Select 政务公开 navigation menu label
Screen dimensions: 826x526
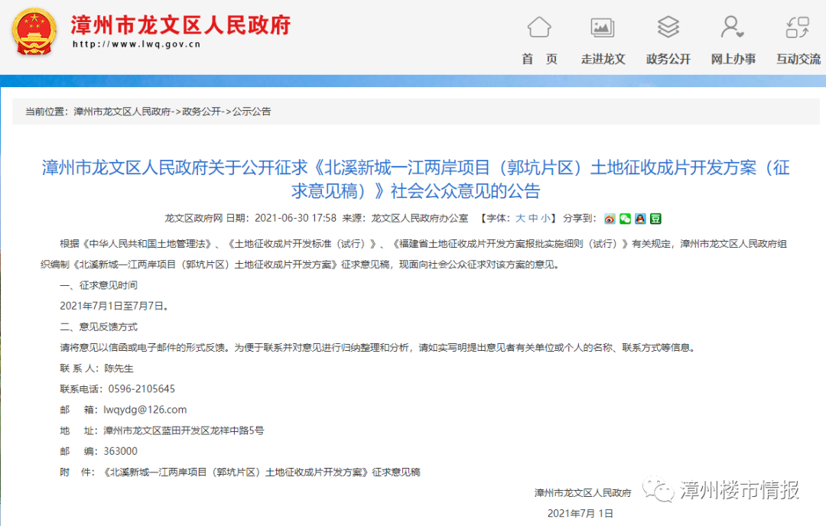pyautogui.click(x=668, y=59)
